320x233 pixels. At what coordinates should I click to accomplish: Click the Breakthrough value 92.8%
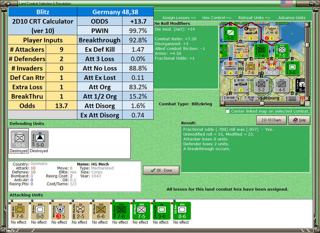tap(138, 40)
